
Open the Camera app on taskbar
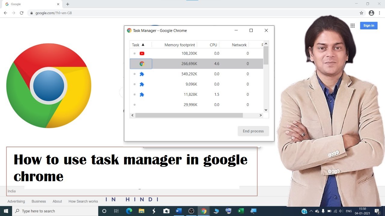[166, 211]
